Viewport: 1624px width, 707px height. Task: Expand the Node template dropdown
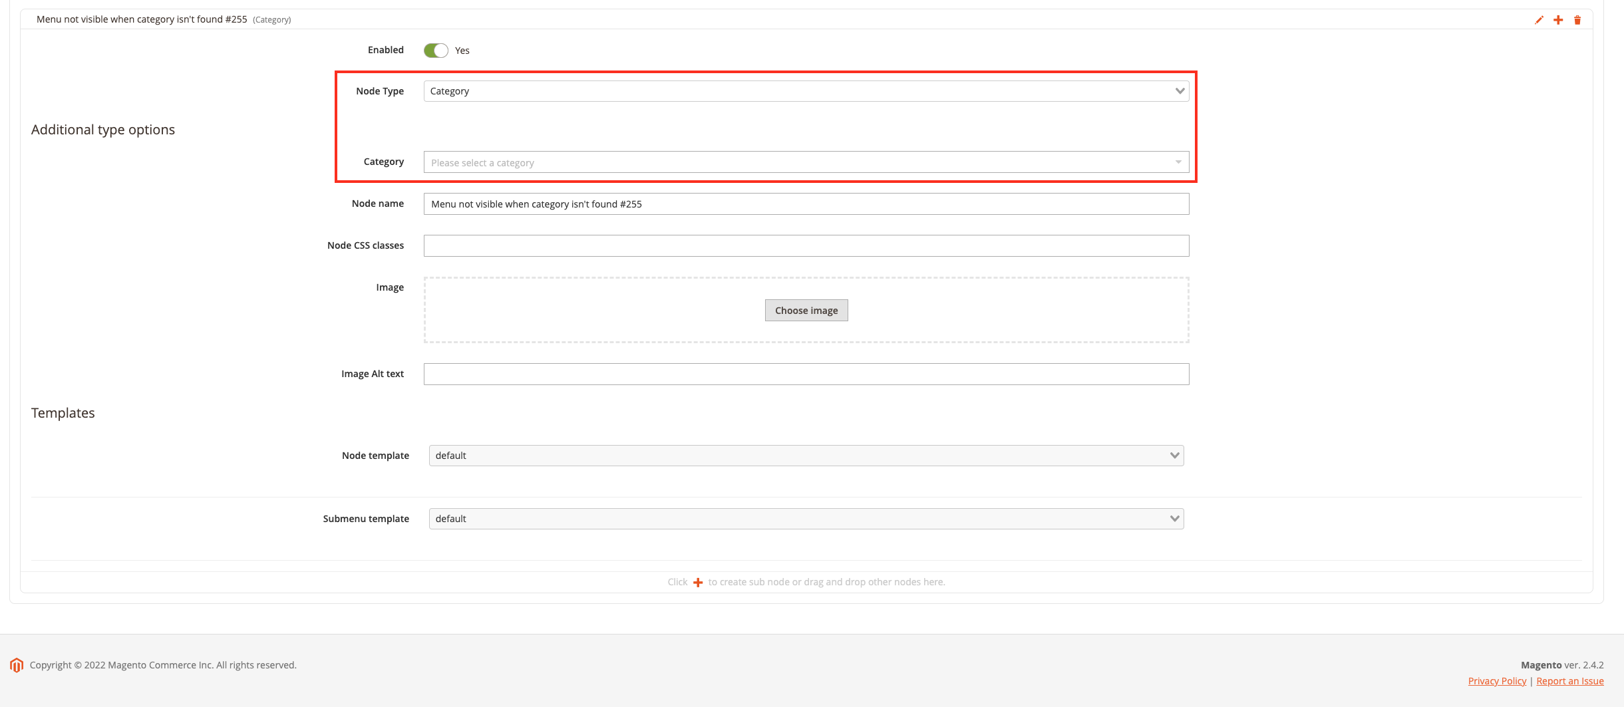(x=806, y=455)
